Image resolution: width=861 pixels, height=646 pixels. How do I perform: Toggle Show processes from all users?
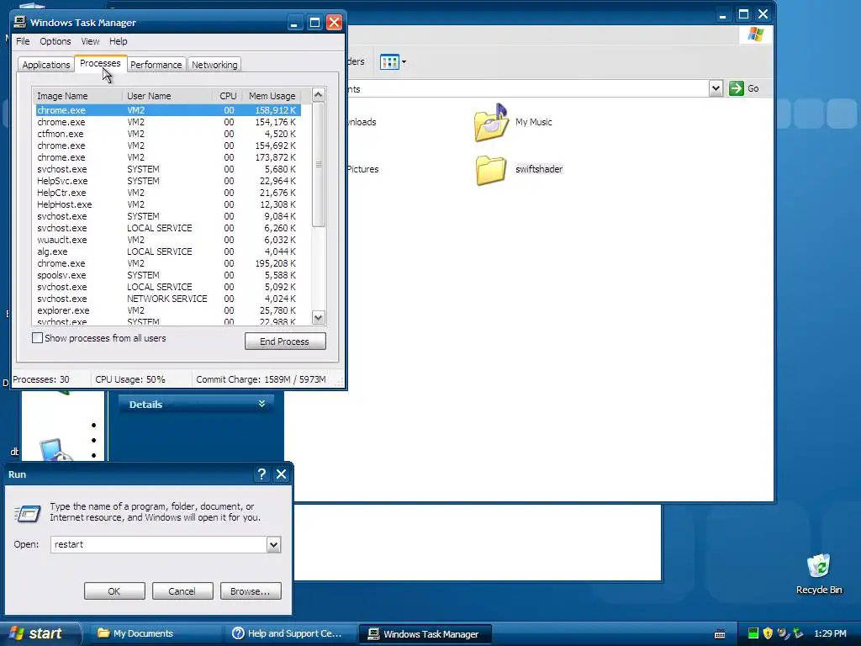click(x=37, y=338)
